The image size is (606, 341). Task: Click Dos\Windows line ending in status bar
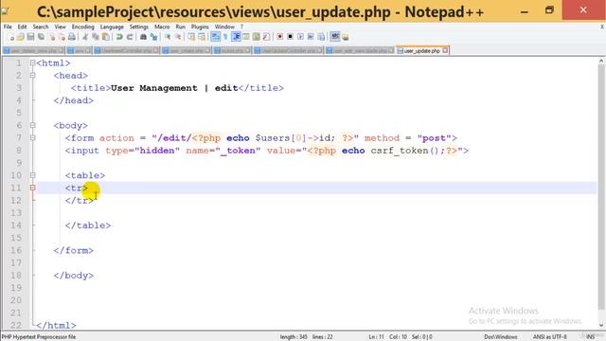pyautogui.click(x=501, y=337)
